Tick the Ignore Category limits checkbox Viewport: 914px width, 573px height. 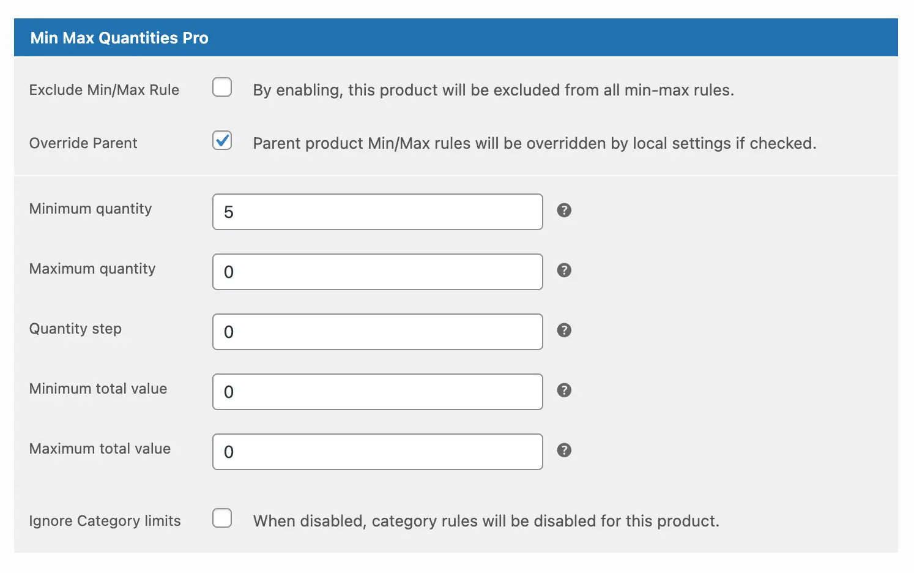(222, 518)
